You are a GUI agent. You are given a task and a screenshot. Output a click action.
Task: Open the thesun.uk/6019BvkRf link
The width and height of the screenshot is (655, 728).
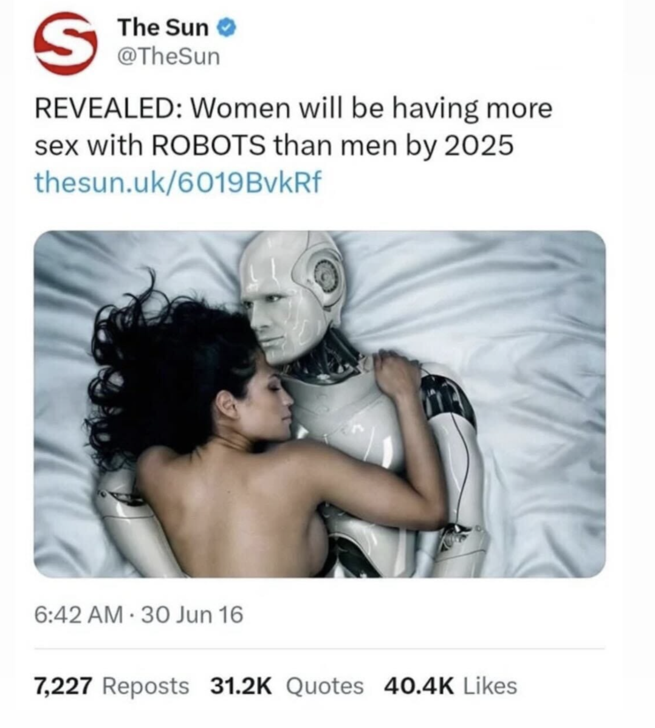click(x=178, y=182)
